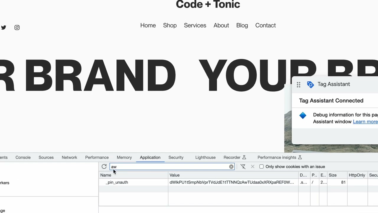Open the Network tab
This screenshot has width=378, height=213.
(x=69, y=157)
